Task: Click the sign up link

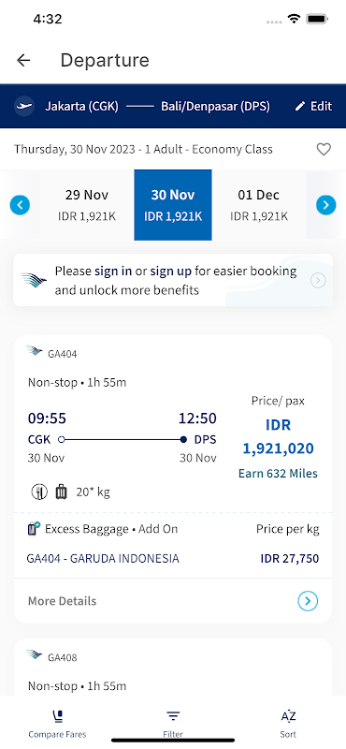Action: coord(170,272)
